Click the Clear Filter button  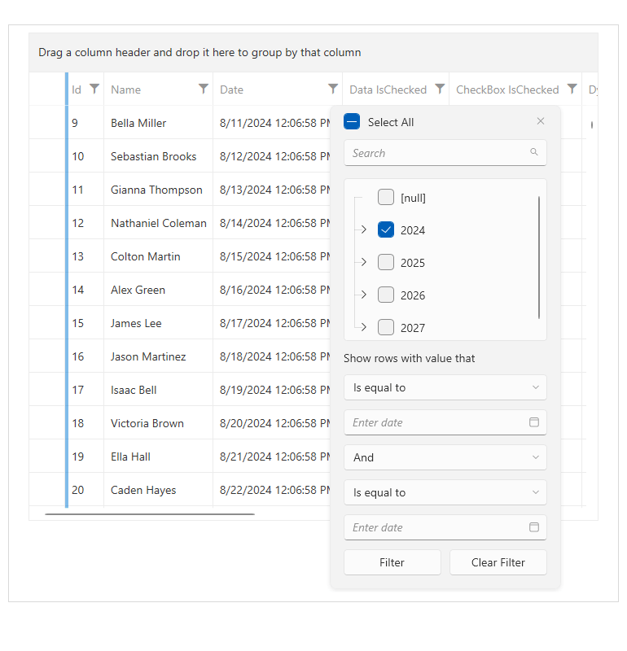click(x=498, y=562)
